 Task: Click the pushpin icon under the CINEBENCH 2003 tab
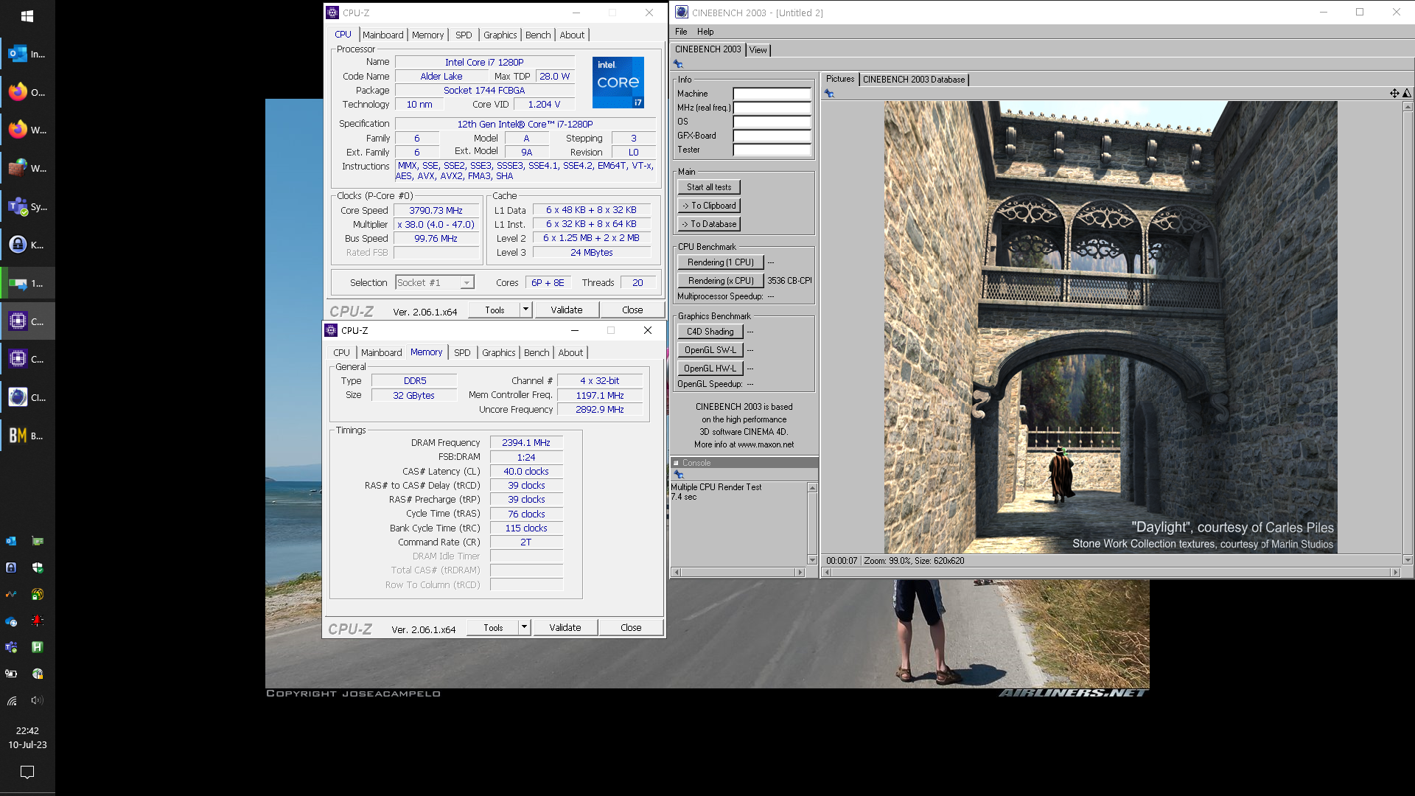(x=679, y=64)
